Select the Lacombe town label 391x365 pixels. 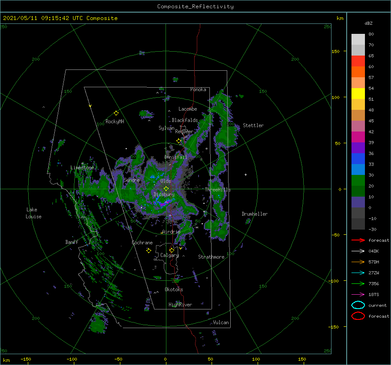click(188, 109)
